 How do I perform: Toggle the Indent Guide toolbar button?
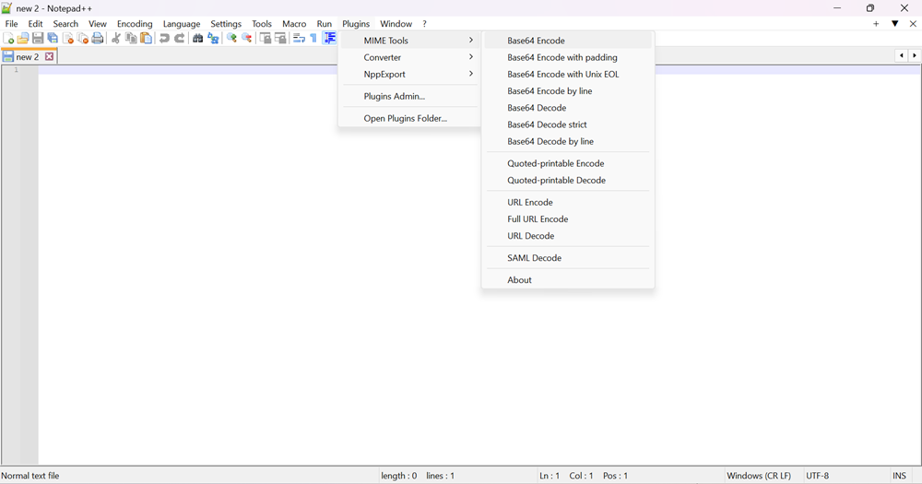coord(329,39)
